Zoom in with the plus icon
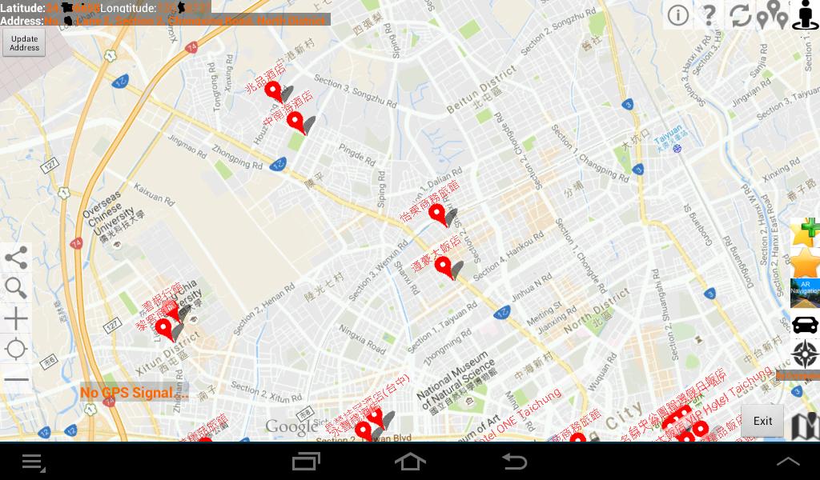Viewport: 820px width, 480px height. point(16,318)
